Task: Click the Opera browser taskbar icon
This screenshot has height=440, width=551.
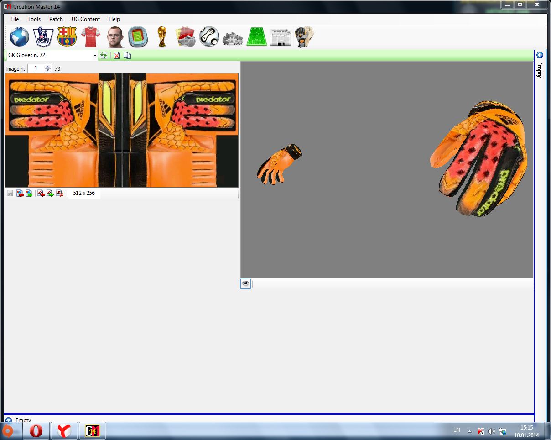Action: point(36,430)
